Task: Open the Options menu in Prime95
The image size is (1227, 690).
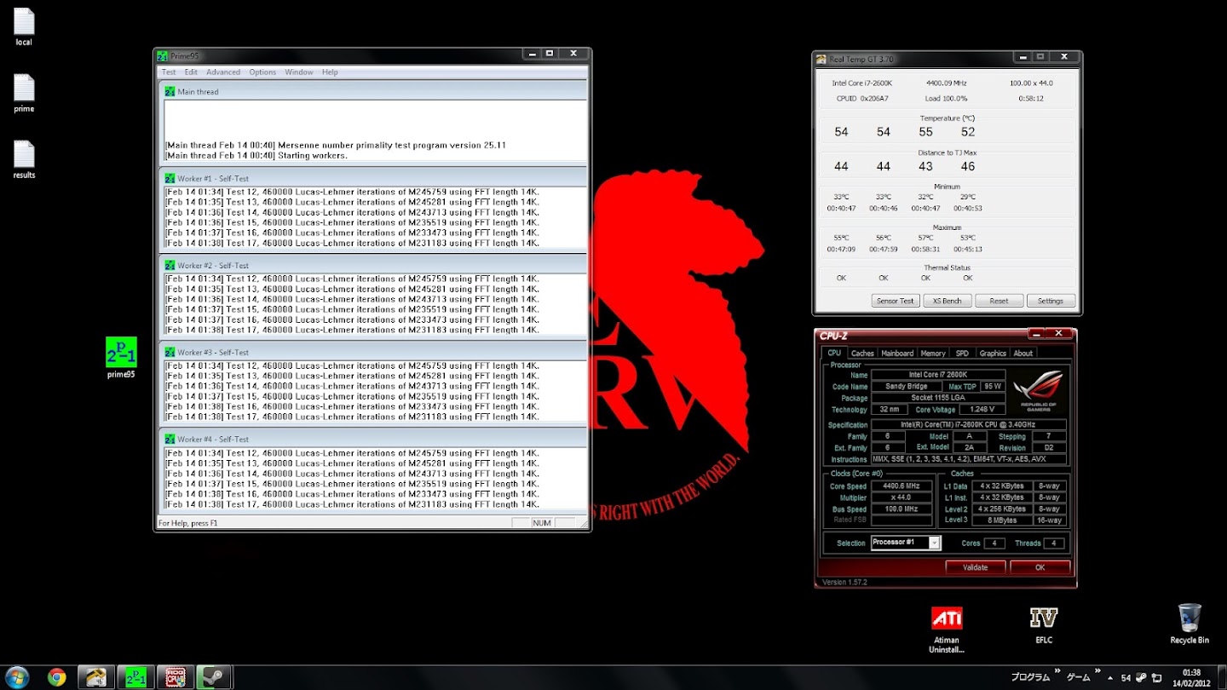Action: pyautogui.click(x=262, y=72)
